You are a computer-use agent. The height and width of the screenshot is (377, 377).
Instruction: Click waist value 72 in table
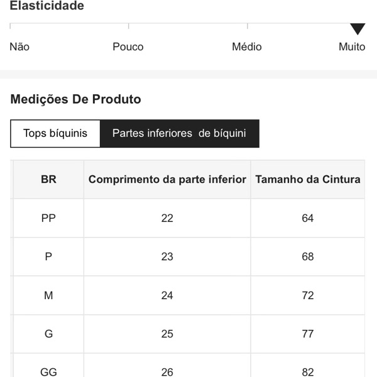pos(308,295)
